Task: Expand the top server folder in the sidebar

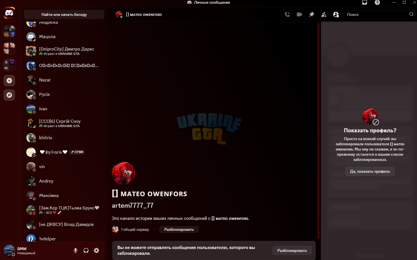Action: coord(9,31)
